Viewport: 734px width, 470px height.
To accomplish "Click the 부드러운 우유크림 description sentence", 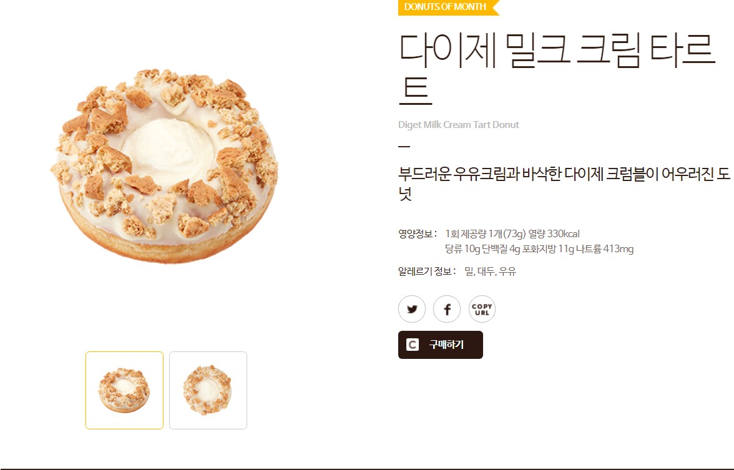I will click(564, 183).
